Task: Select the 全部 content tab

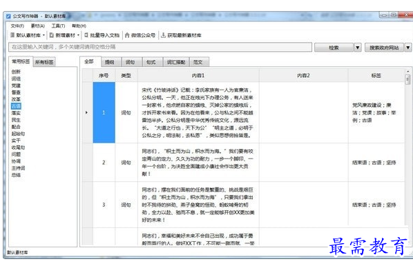Action: tap(89, 61)
